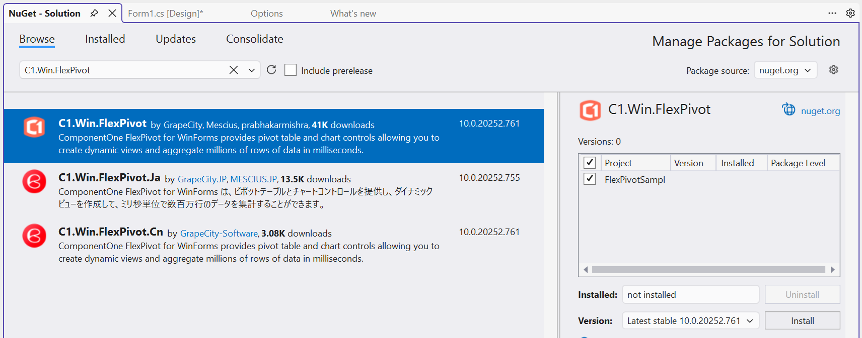The width and height of the screenshot is (862, 338).
Task: Open the GrapeCity-Software author link
Action: coord(219,234)
